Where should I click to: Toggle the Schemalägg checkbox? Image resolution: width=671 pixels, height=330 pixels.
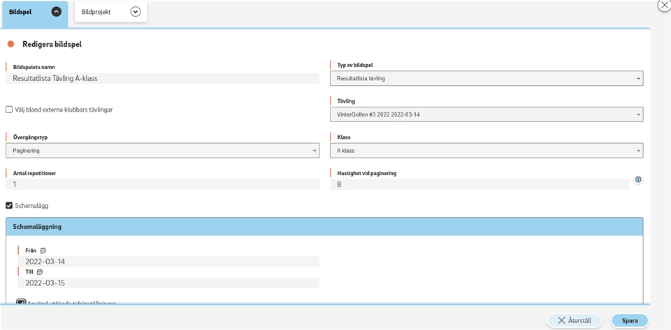[x=9, y=206]
